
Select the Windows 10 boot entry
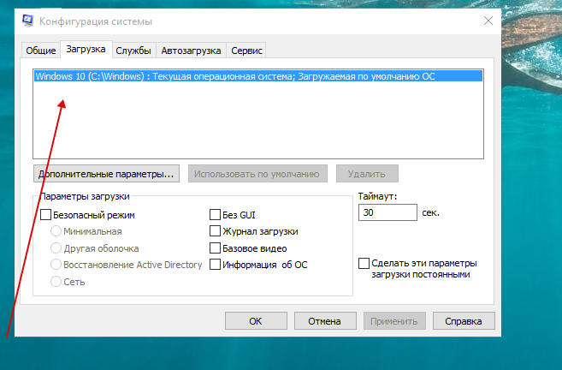coord(235,76)
